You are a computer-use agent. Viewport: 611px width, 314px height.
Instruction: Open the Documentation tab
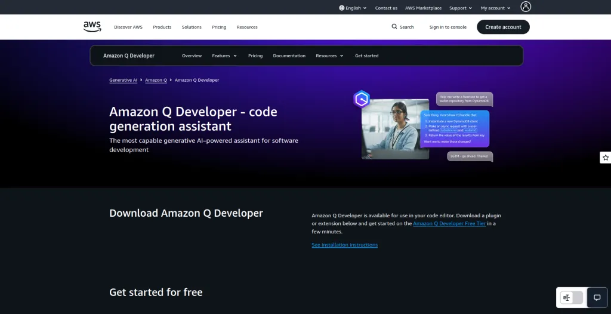pos(289,56)
